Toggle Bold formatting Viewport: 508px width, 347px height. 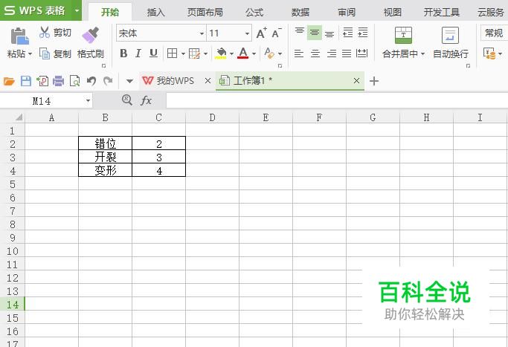123,53
